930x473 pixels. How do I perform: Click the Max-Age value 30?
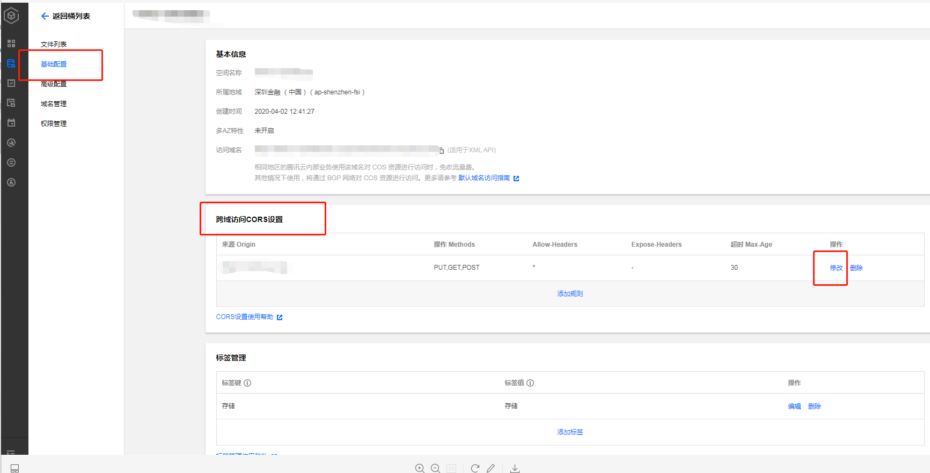click(x=734, y=268)
